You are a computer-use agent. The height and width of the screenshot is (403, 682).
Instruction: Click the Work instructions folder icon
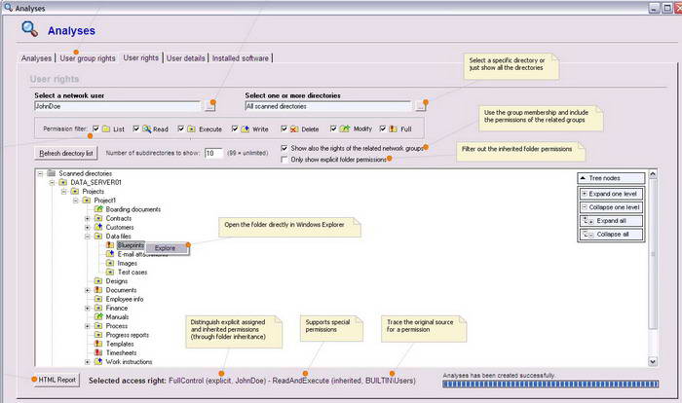pos(98,362)
